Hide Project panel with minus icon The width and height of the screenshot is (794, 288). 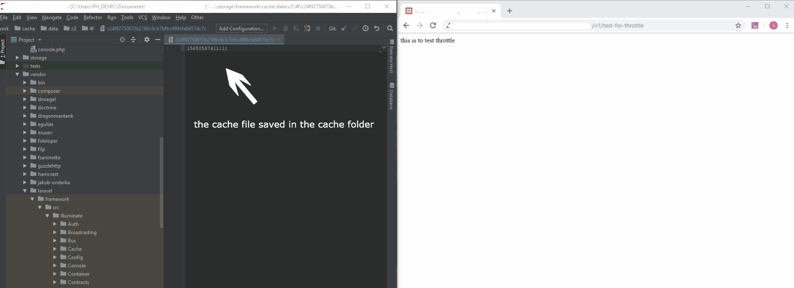[x=158, y=39]
